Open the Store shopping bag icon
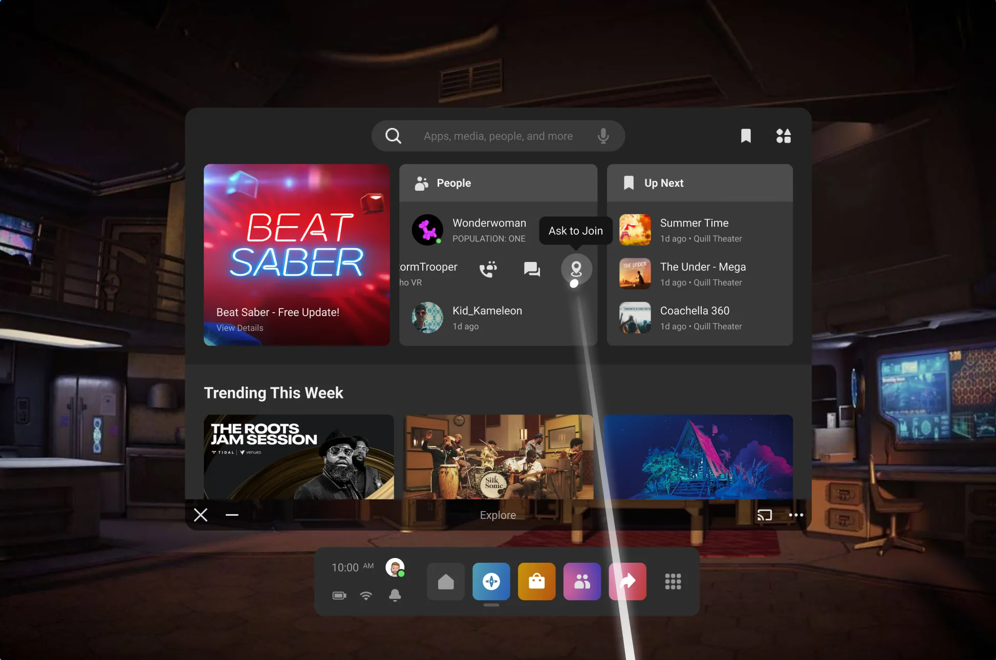This screenshot has width=996, height=660. [x=536, y=581]
